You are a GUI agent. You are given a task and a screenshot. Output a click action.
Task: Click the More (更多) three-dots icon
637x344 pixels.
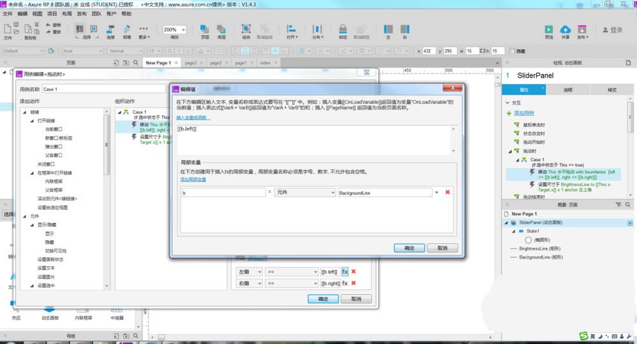coord(143,29)
